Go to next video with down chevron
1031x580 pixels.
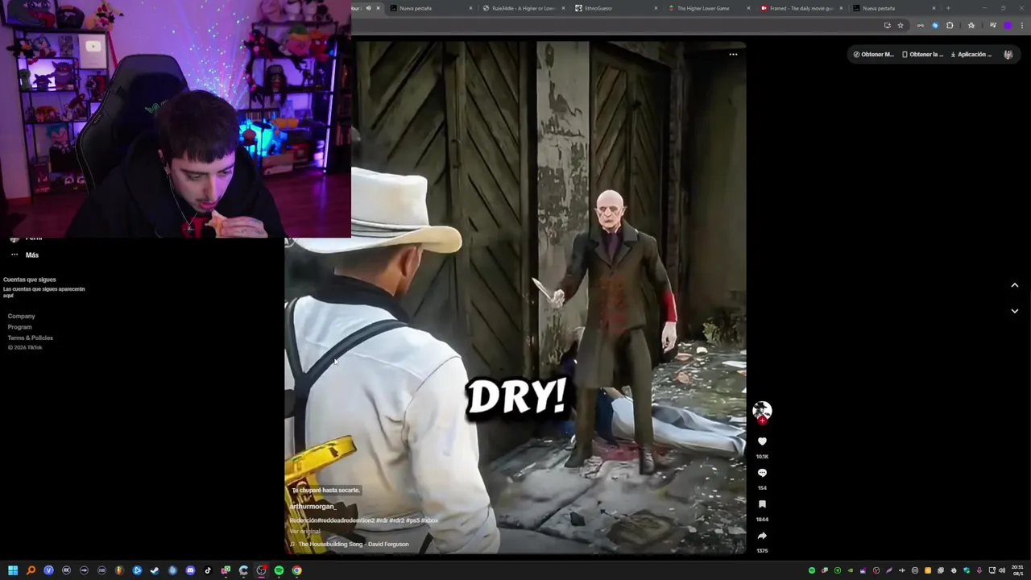coord(1014,311)
